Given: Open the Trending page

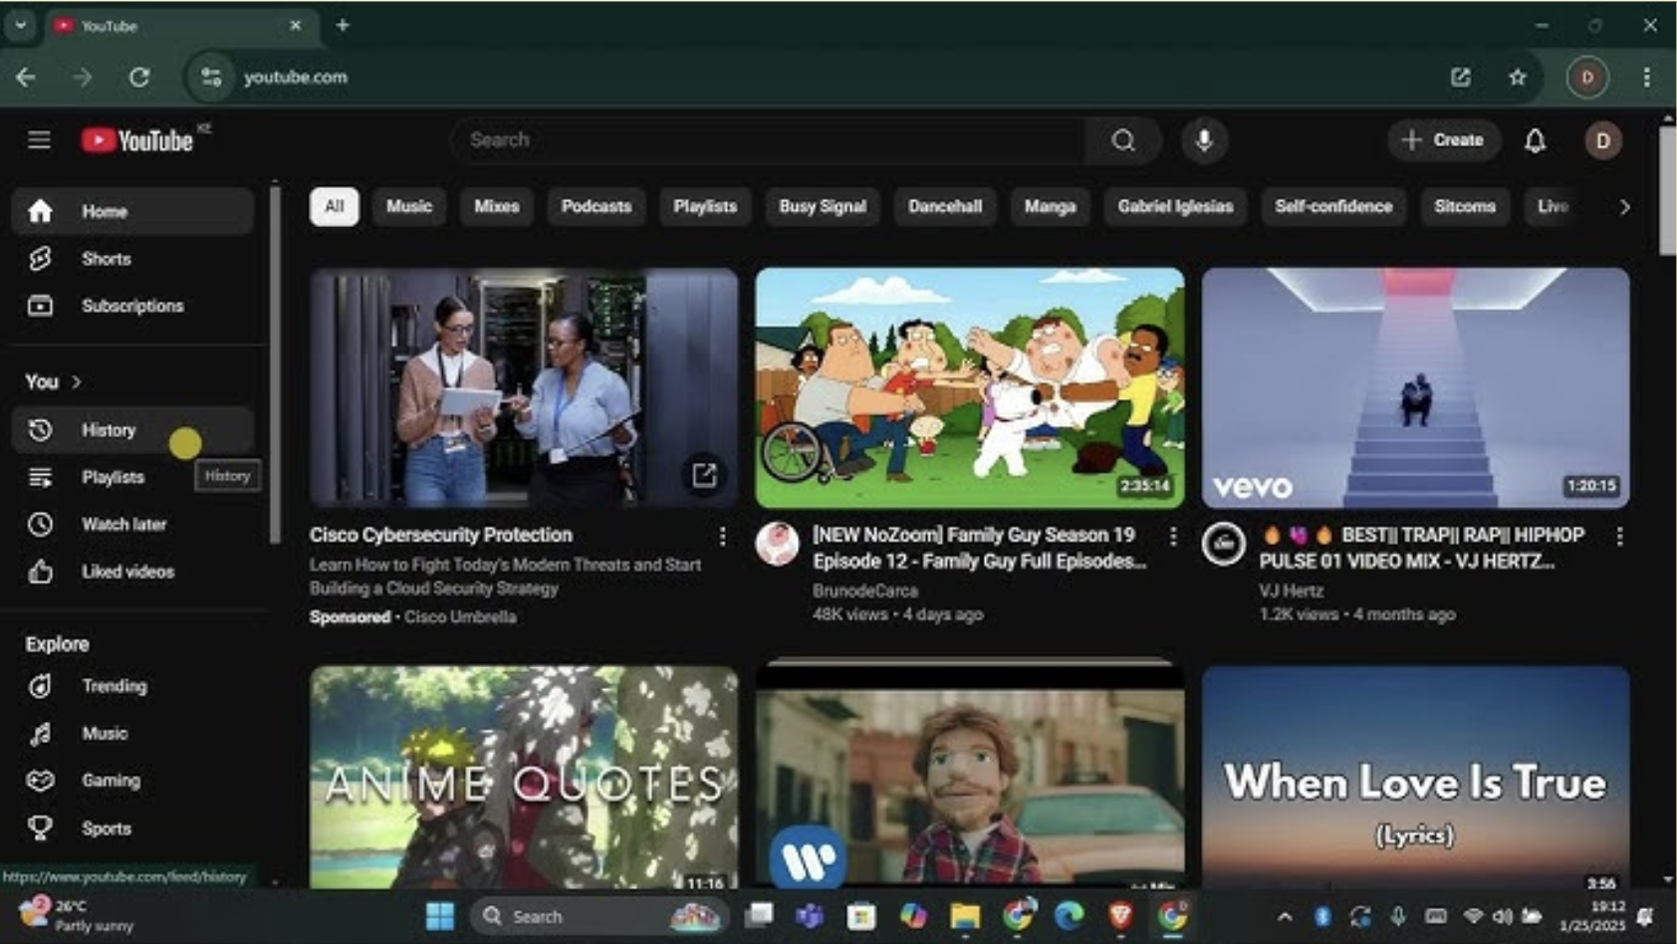Looking at the screenshot, I should pyautogui.click(x=115, y=685).
